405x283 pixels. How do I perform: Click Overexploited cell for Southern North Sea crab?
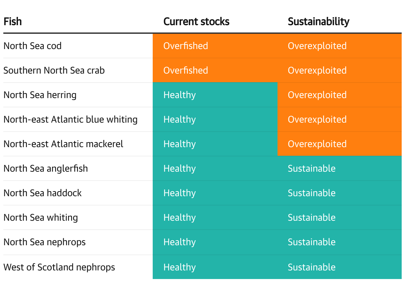(x=317, y=70)
